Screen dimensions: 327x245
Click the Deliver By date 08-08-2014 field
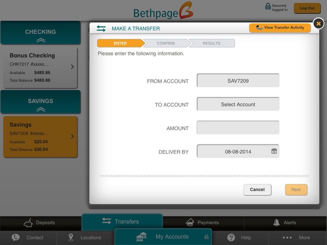pyautogui.click(x=238, y=151)
